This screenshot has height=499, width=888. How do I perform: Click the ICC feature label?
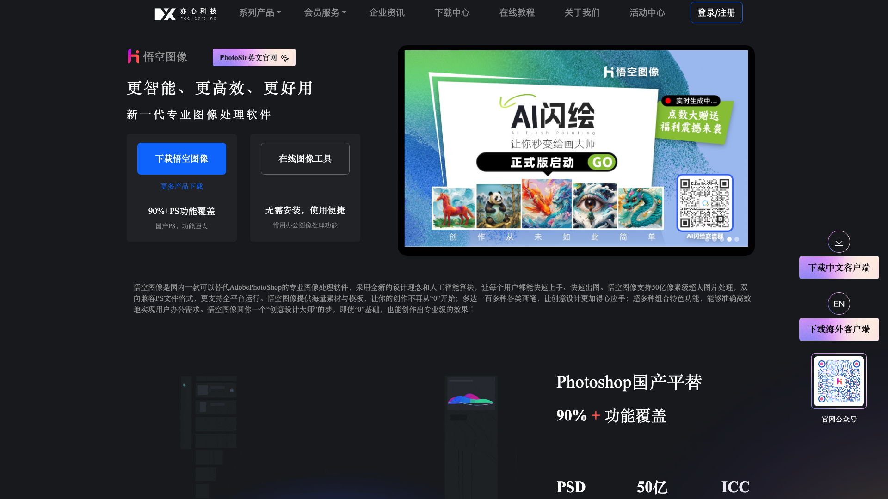pos(735,487)
